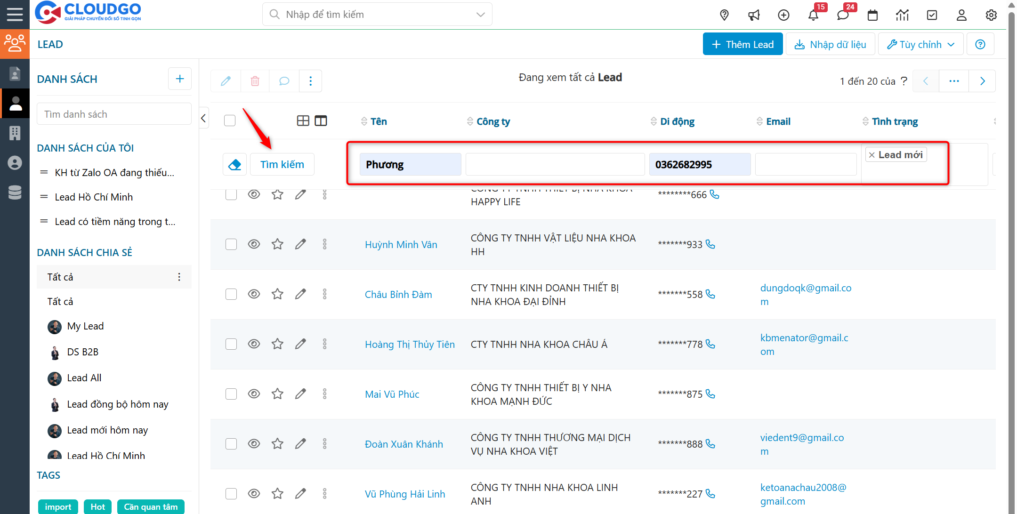The height and width of the screenshot is (514, 1017).
Task: Tick checkbox for Châu Bỉnh Đàm row
Action: [x=231, y=294]
